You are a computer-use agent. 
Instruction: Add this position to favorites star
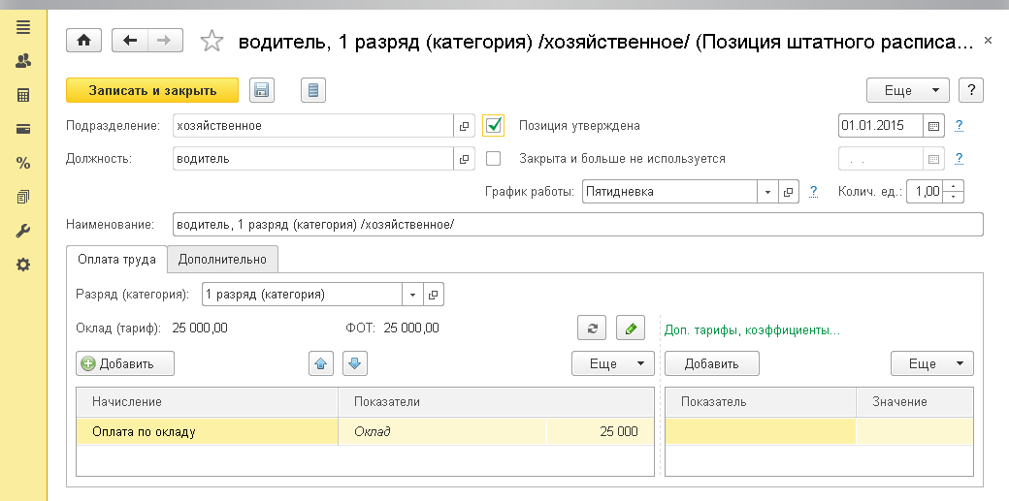point(211,41)
